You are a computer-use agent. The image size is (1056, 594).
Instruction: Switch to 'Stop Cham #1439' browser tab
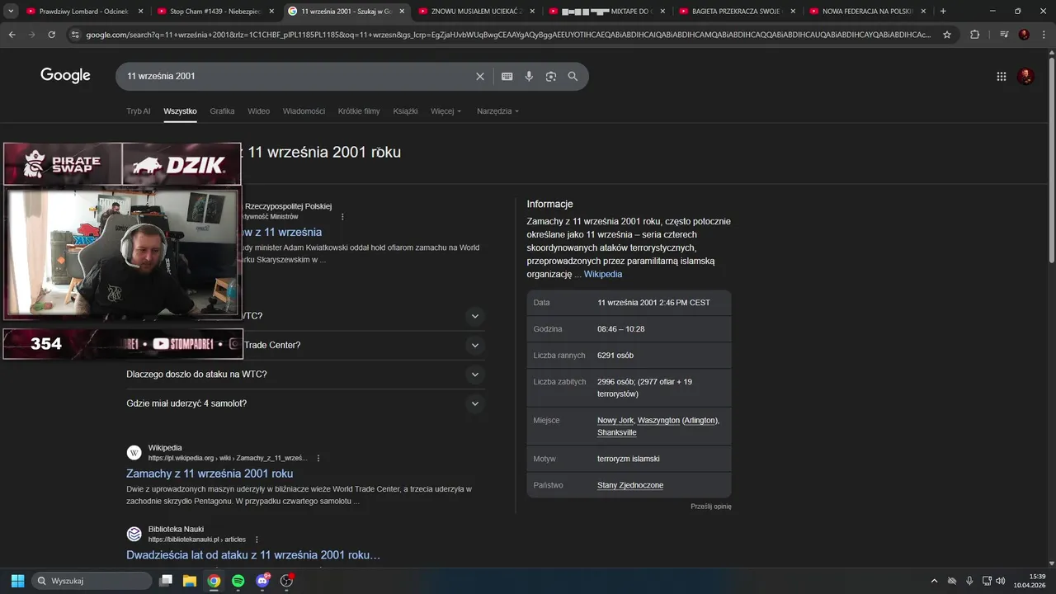216,12
